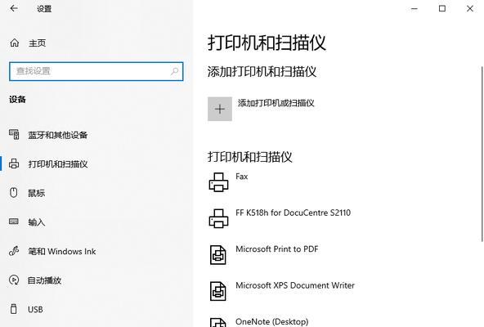Click the vertical scrollbar on right

[482, 154]
